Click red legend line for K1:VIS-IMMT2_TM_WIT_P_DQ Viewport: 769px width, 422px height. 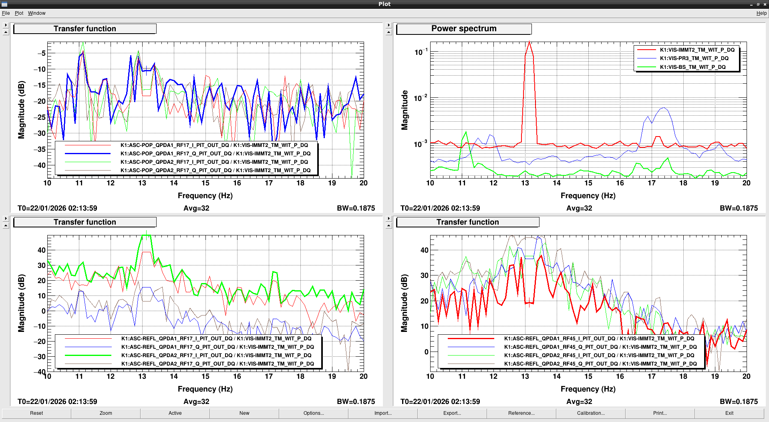(x=646, y=50)
